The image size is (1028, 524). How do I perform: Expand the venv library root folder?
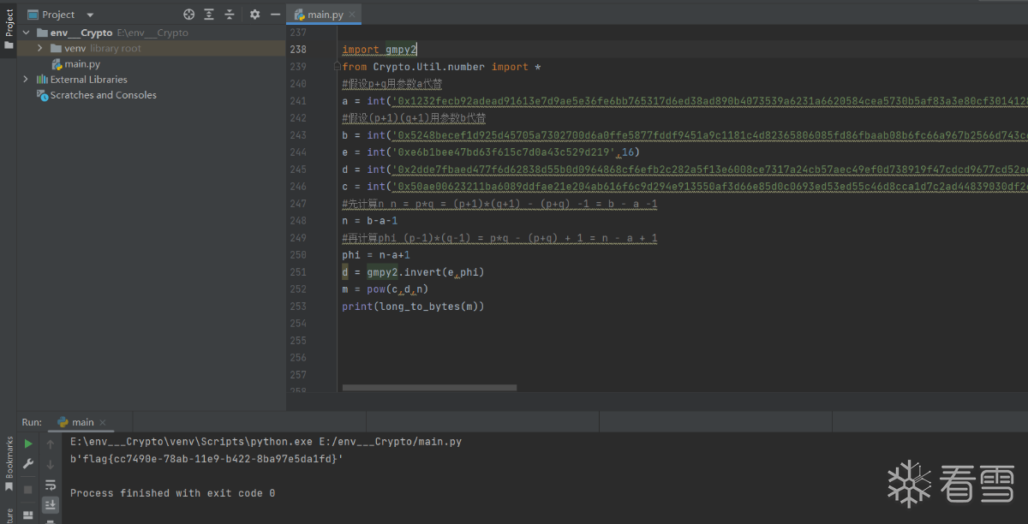tap(40, 48)
